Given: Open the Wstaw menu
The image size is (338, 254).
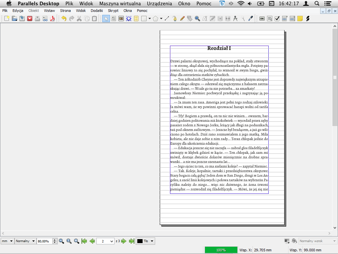Looking at the screenshot, I should [x=50, y=11].
